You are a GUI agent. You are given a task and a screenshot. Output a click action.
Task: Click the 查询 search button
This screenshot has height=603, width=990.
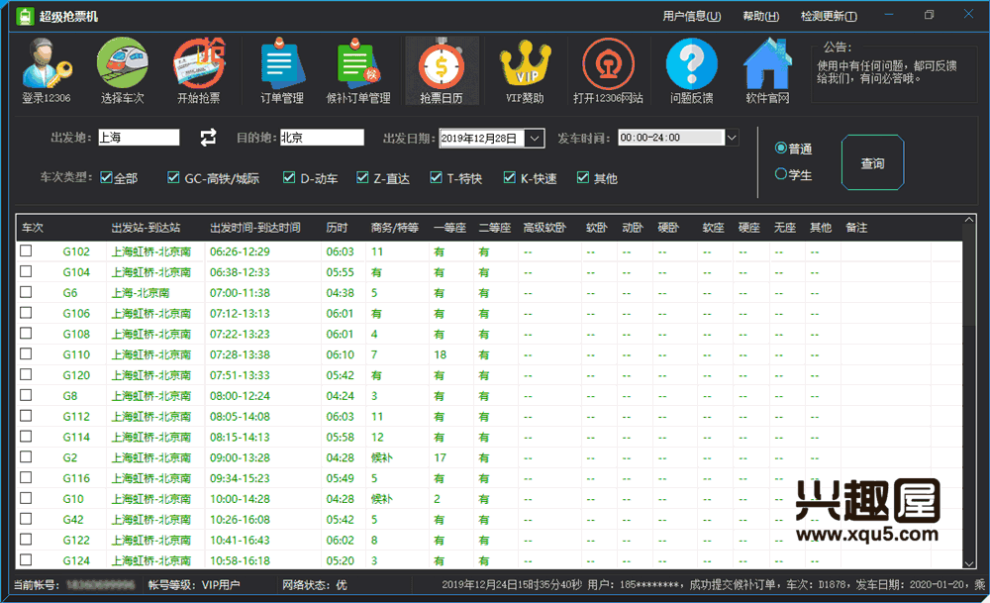(x=872, y=163)
